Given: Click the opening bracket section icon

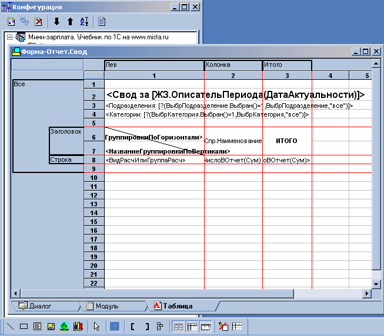Looking at the screenshot, I should [132, 326].
